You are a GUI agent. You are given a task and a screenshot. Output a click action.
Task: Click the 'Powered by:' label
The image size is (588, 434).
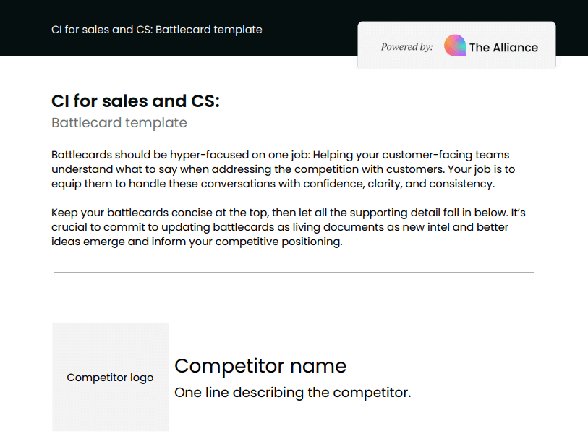[406, 47]
